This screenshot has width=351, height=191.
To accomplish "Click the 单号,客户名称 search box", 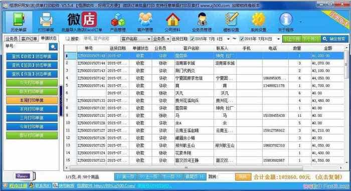I will (100, 39).
